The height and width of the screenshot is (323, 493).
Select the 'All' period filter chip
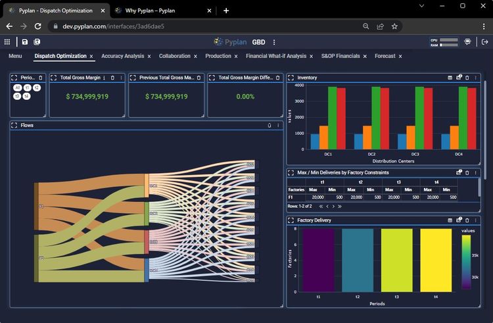pyautogui.click(x=17, y=87)
